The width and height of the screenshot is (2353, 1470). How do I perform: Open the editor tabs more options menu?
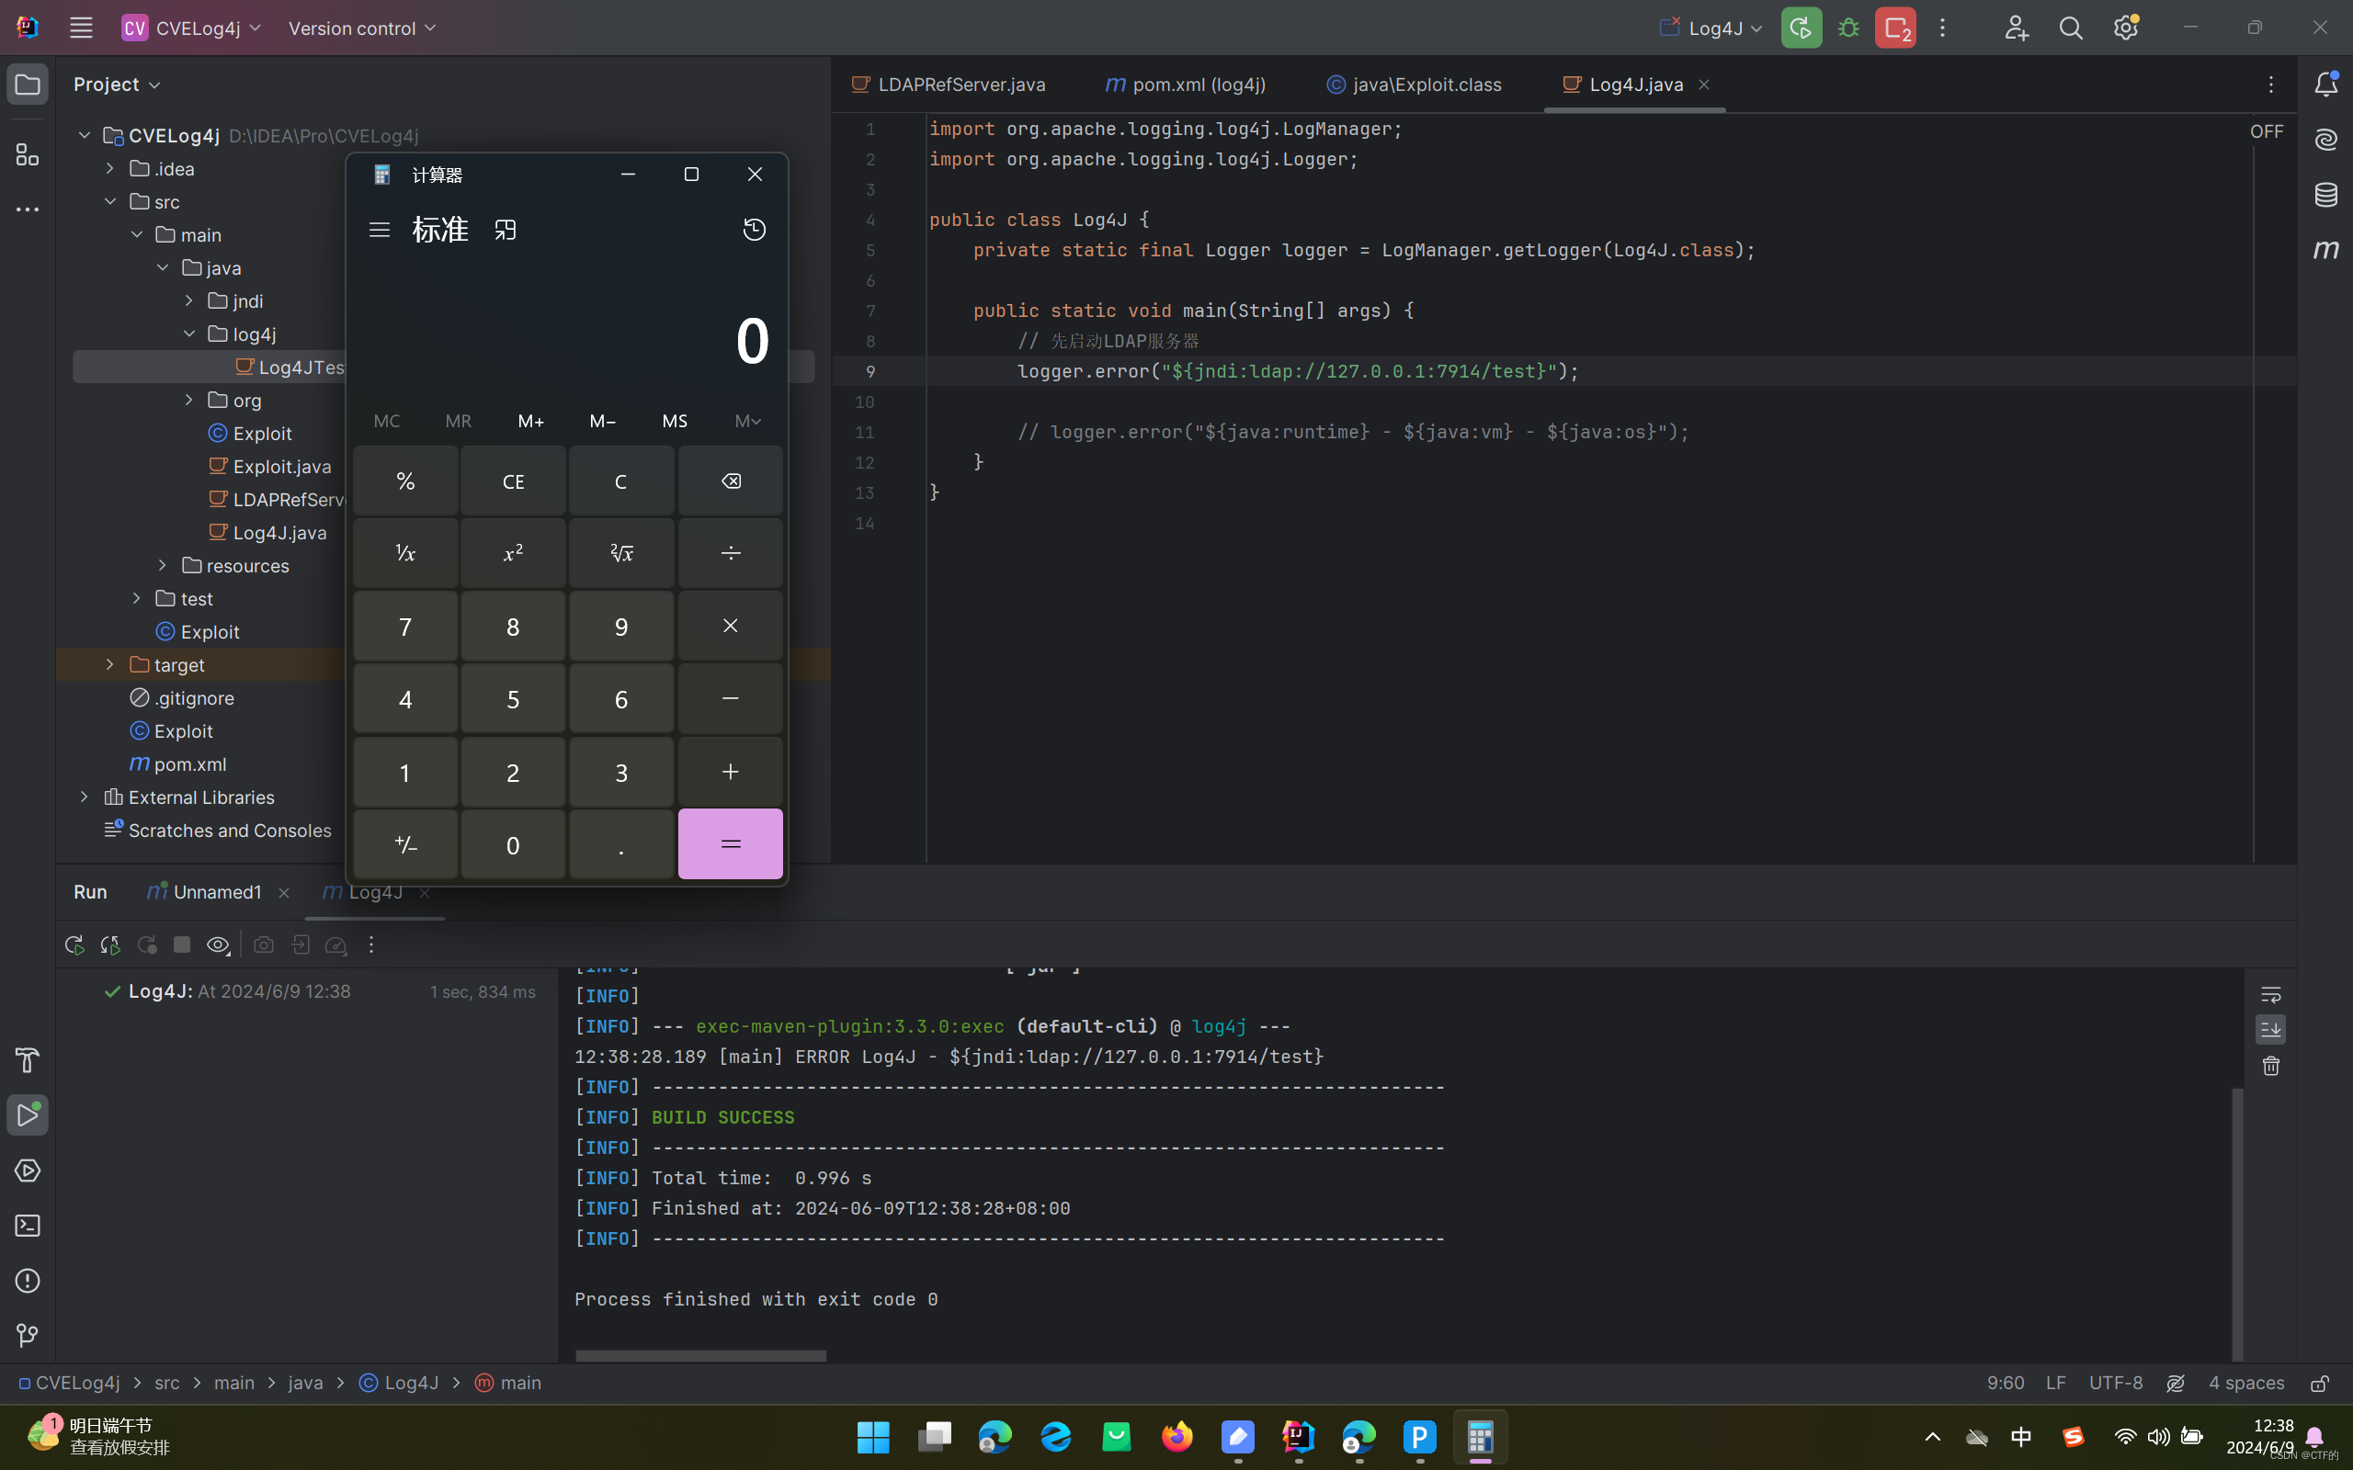click(2271, 85)
